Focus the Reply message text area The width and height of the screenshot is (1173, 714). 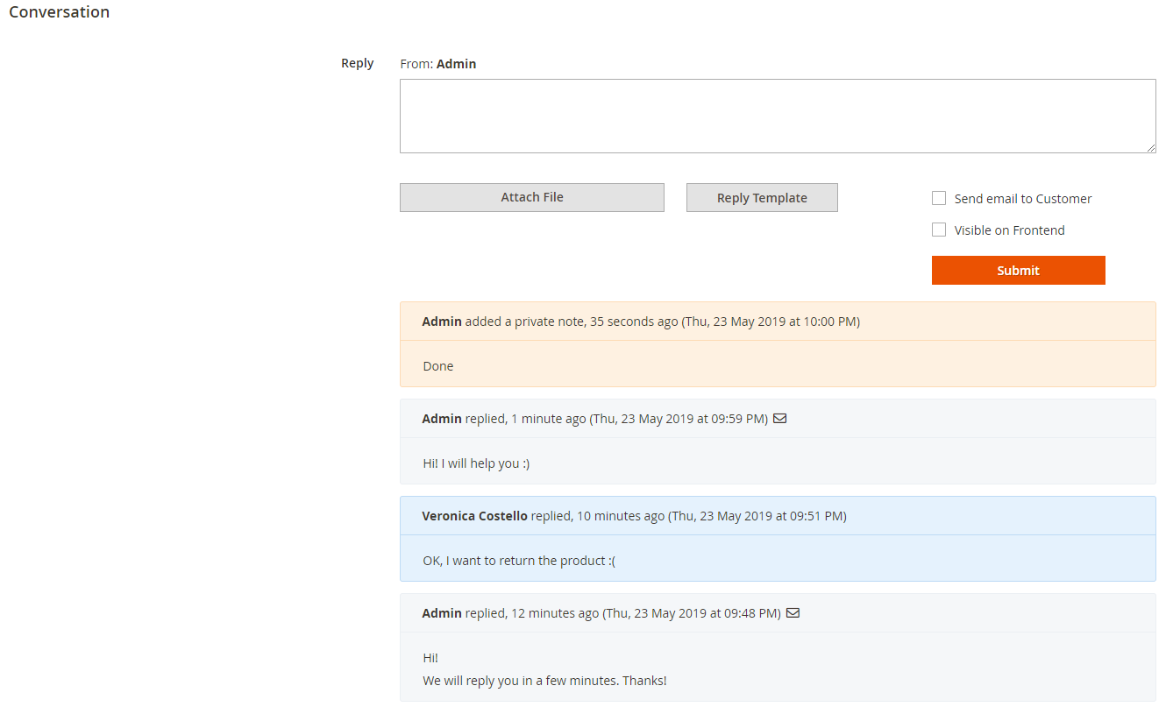777,116
